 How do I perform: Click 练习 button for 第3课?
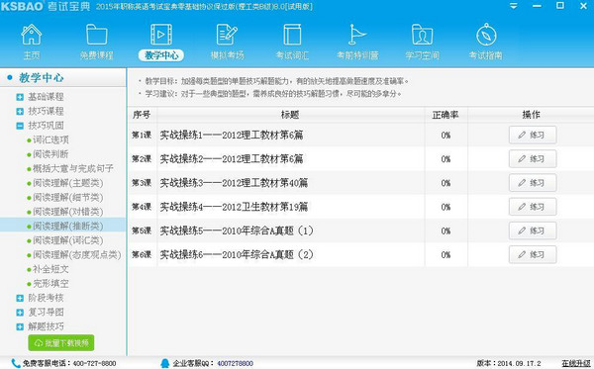click(x=533, y=183)
